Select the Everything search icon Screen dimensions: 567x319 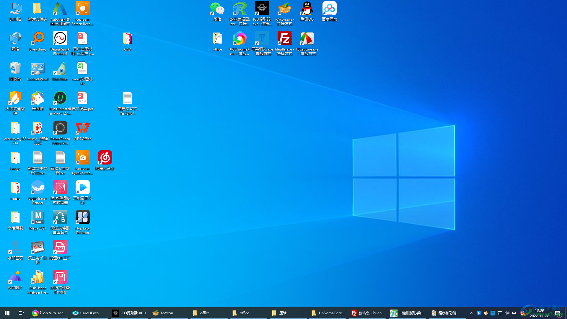coord(38,42)
